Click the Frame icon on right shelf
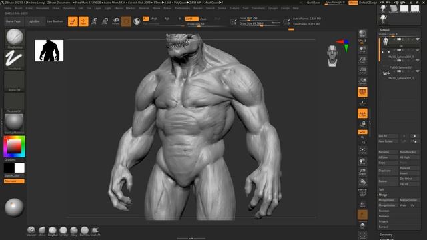This screenshot has height=240, width=427. pyautogui.click(x=362, y=151)
